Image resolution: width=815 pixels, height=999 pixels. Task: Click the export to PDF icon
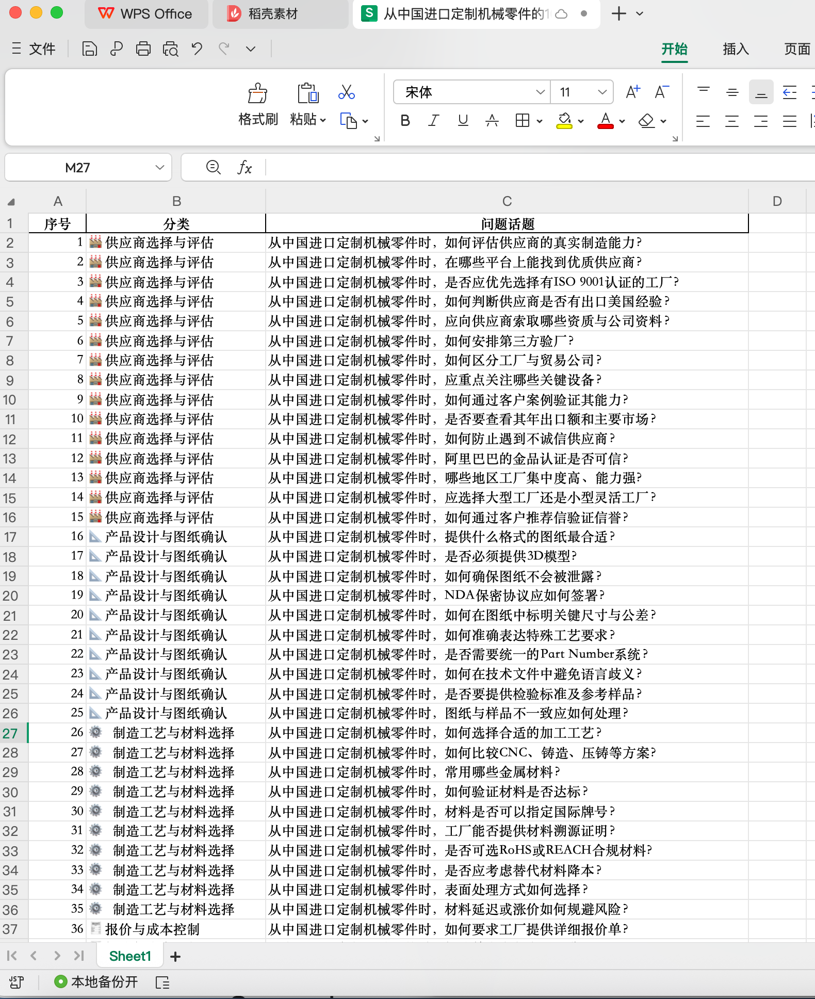click(116, 49)
